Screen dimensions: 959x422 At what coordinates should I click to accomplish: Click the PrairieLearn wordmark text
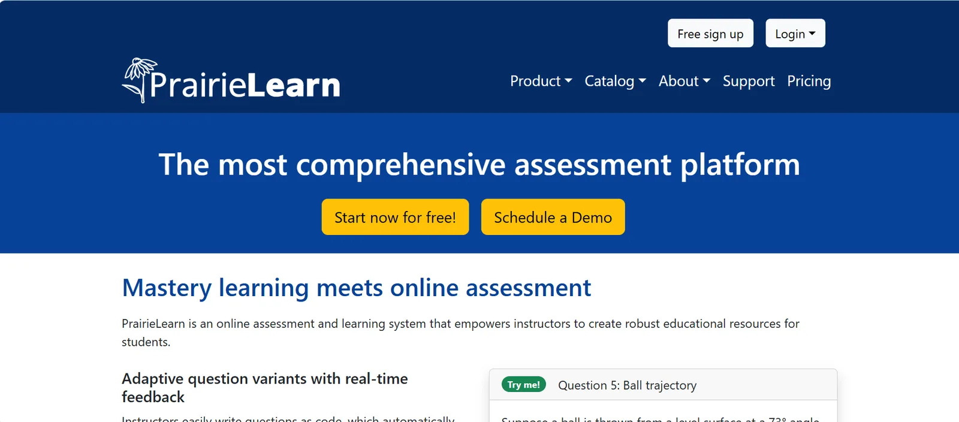[x=245, y=85]
